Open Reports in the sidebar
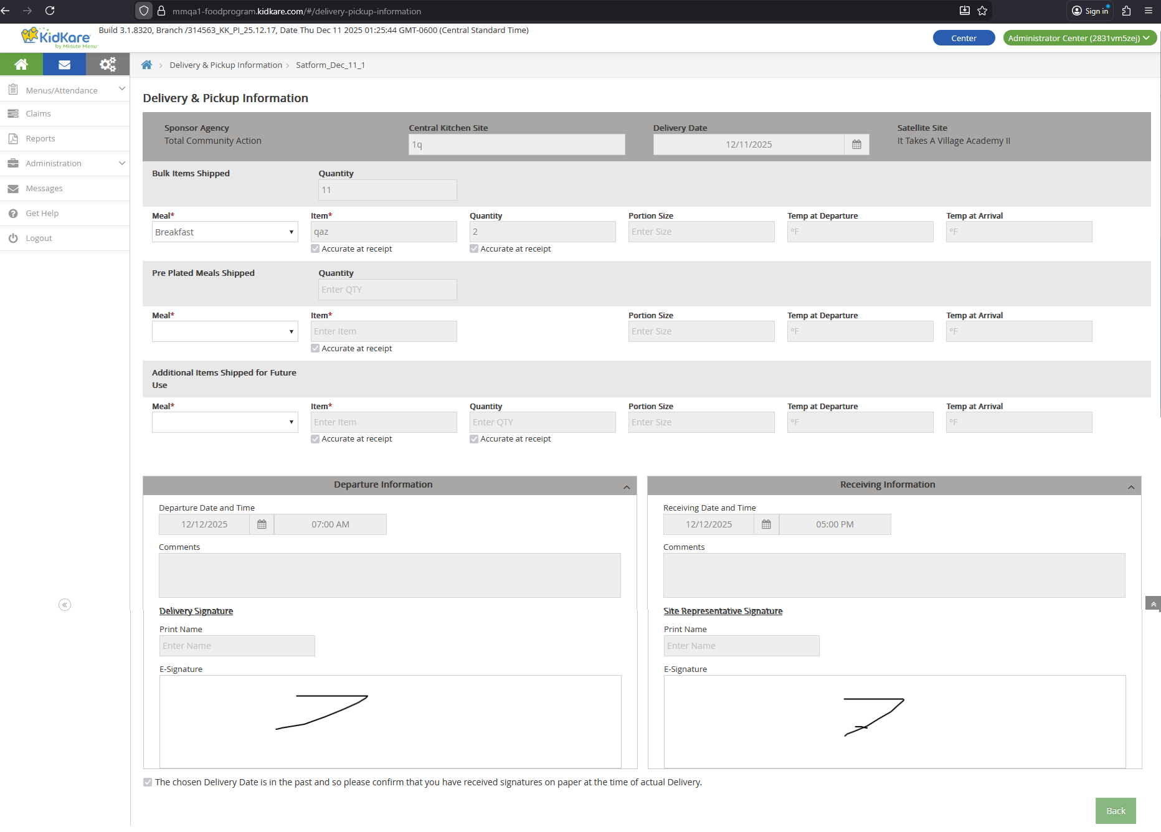 40,139
